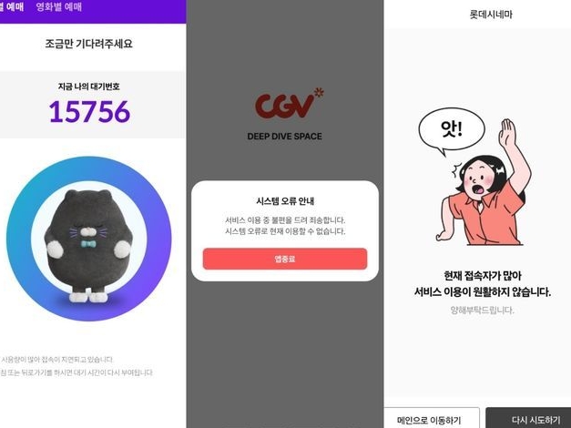Viewport: 571px width, 428px height.
Task: Click the DEEP DIVE SPACE text
Action: tap(284, 137)
